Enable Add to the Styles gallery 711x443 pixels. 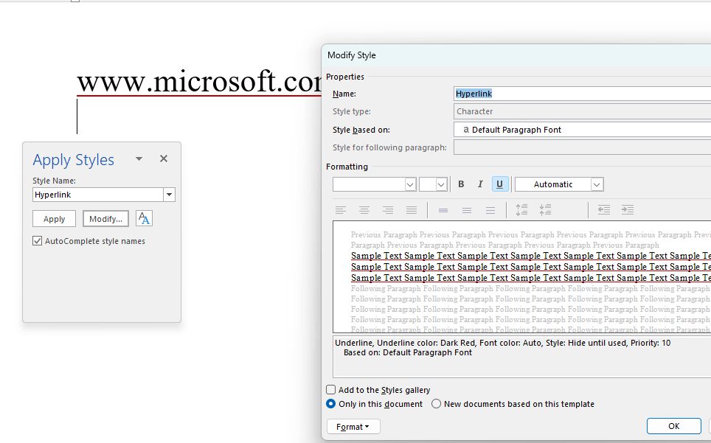coord(330,389)
